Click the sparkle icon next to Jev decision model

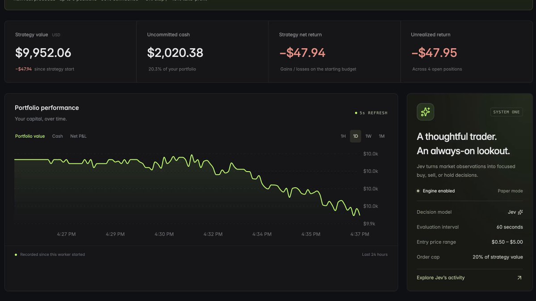coord(520,212)
